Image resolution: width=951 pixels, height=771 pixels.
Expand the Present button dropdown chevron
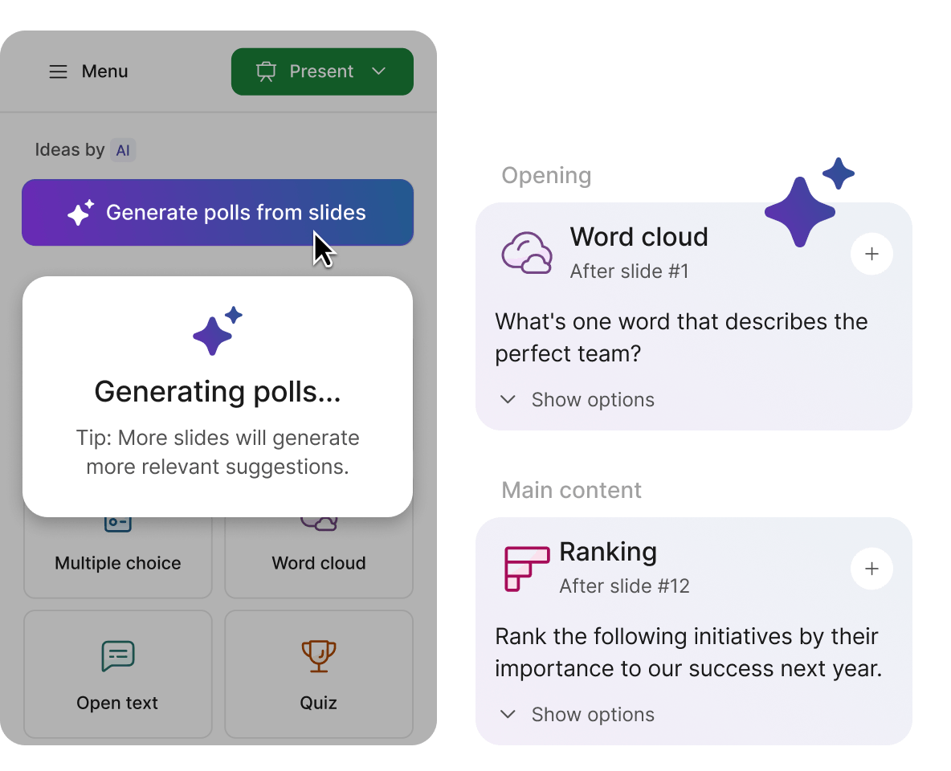tap(378, 71)
